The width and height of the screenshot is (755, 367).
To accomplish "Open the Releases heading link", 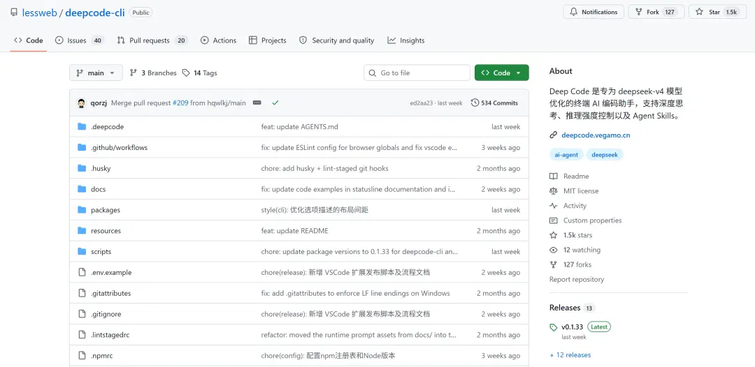I will (x=565, y=308).
